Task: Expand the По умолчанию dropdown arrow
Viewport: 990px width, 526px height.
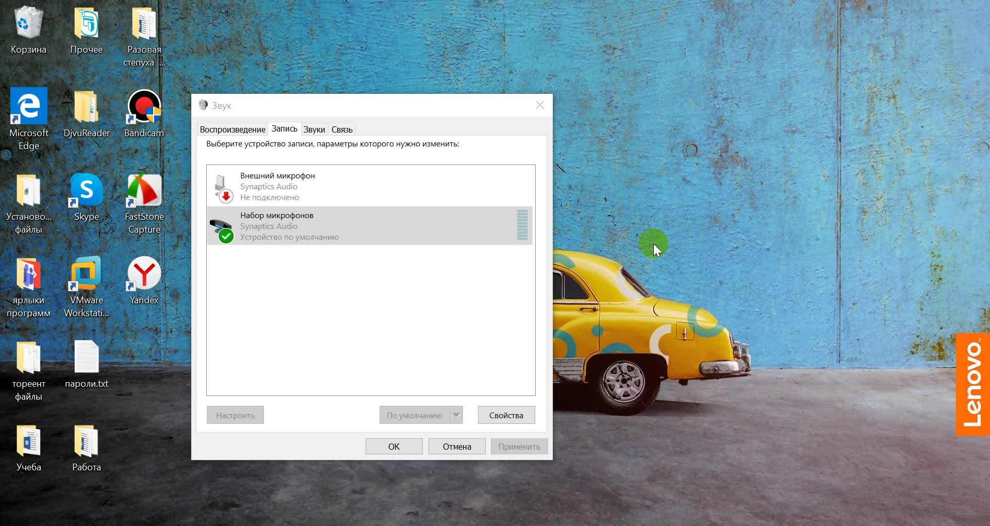Action: 456,415
